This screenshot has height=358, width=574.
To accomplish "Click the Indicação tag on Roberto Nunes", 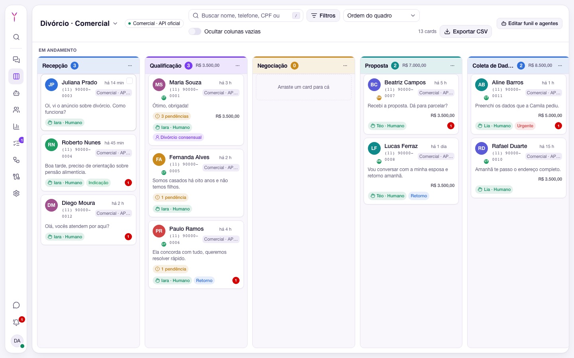I will click(x=98, y=183).
